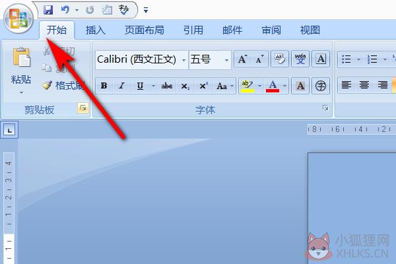Apply red font color
Screen dimensions: 396x264
click(x=273, y=86)
